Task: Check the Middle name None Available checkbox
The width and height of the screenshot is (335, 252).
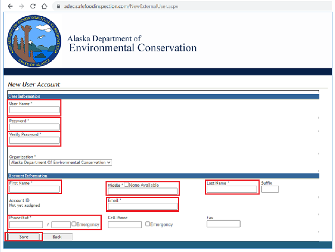Action: tap(127, 185)
